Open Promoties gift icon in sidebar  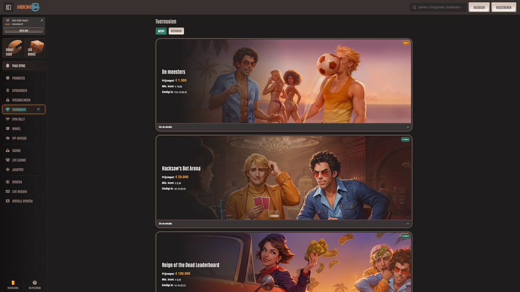point(8,78)
